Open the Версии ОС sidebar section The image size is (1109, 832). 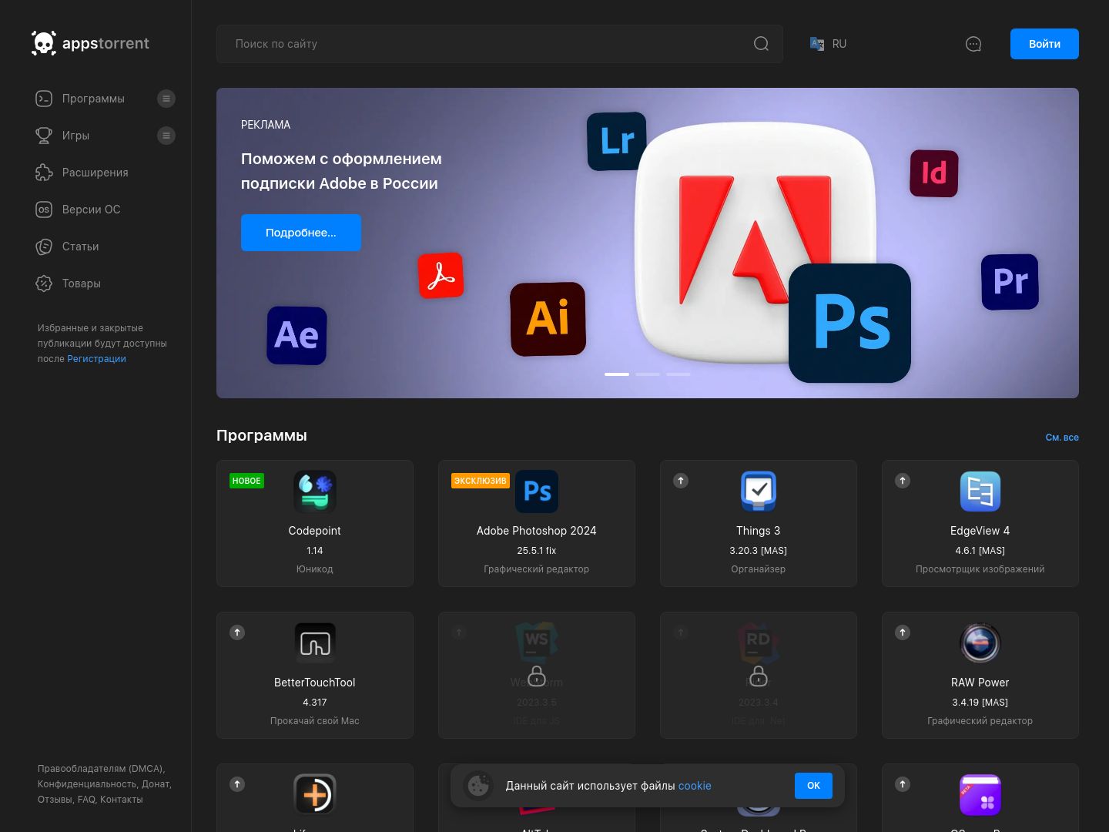coord(91,210)
